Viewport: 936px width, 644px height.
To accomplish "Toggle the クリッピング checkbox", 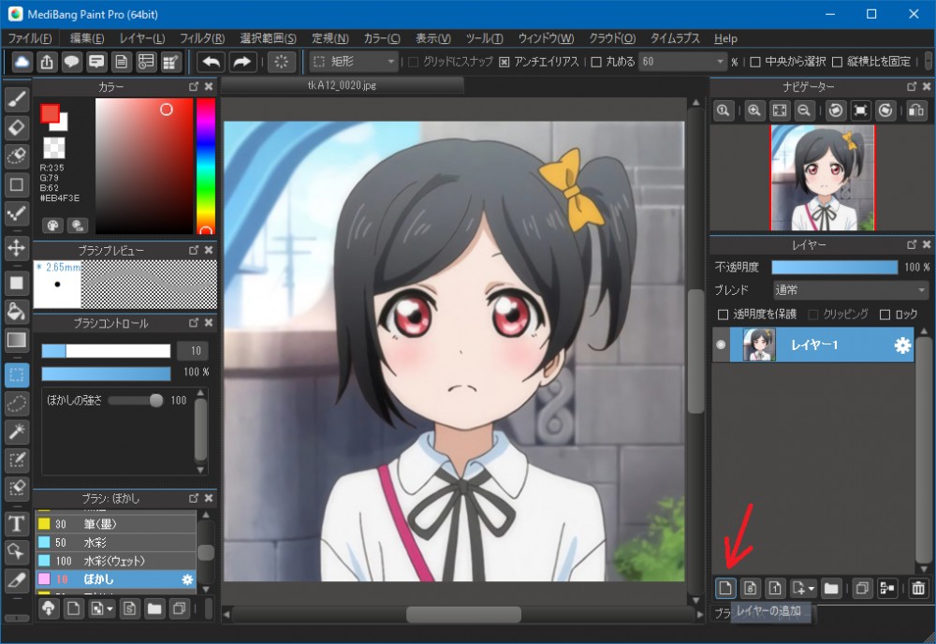I will pyautogui.click(x=812, y=315).
